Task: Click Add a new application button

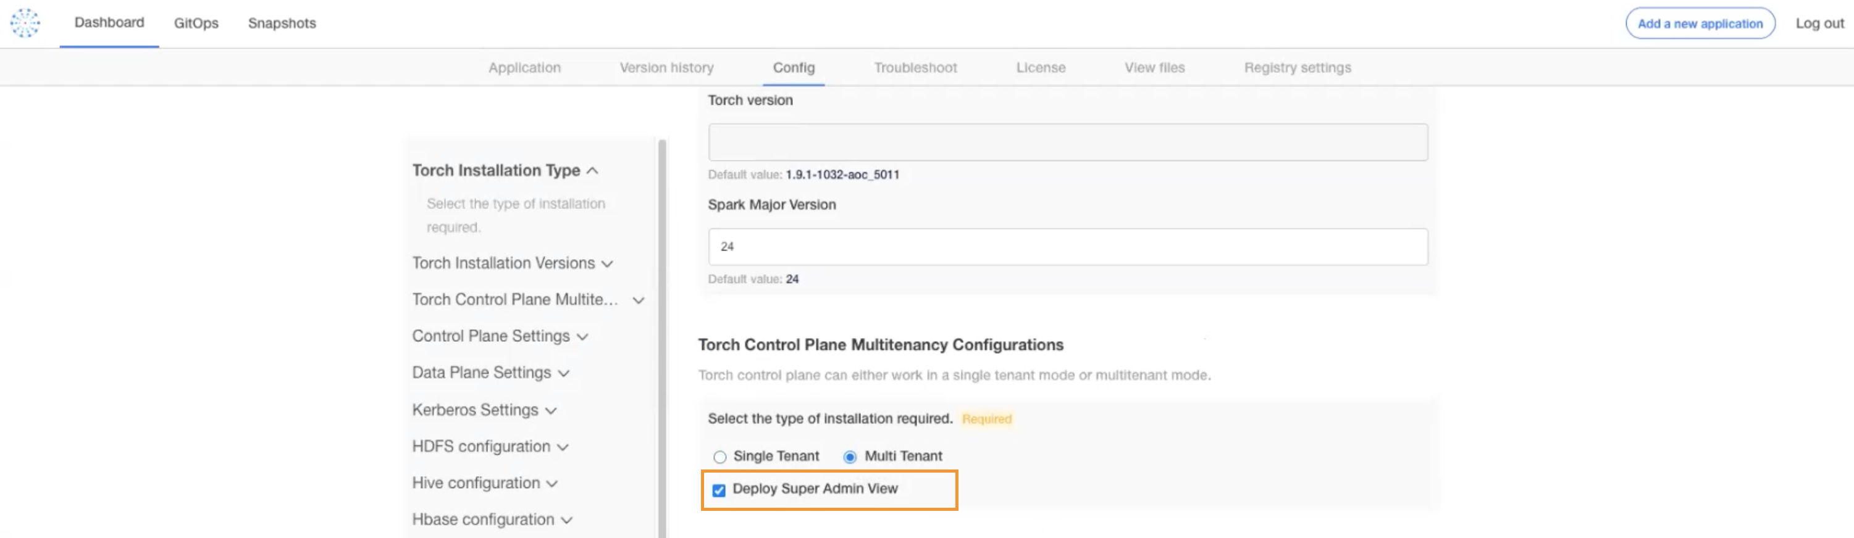Action: tap(1699, 23)
